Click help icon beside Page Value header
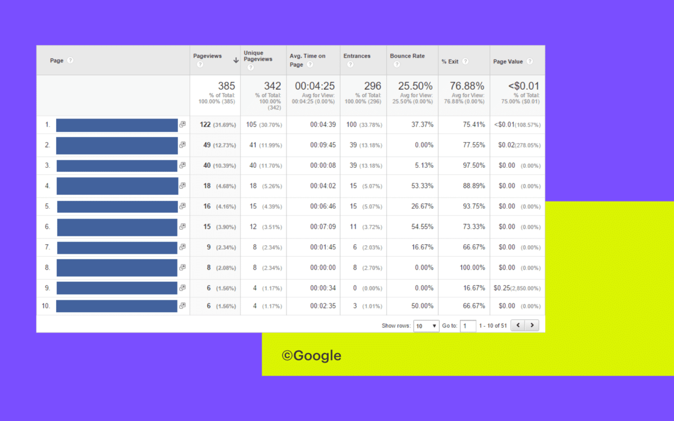Viewport: 674px width, 421px height. tap(529, 61)
